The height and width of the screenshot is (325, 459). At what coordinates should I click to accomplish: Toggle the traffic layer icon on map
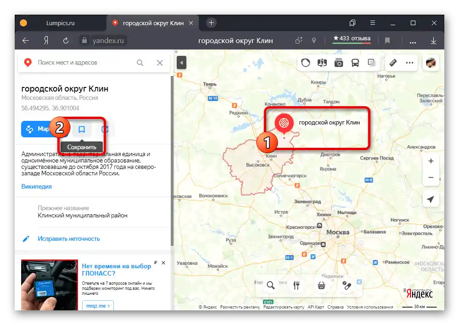coord(306,63)
